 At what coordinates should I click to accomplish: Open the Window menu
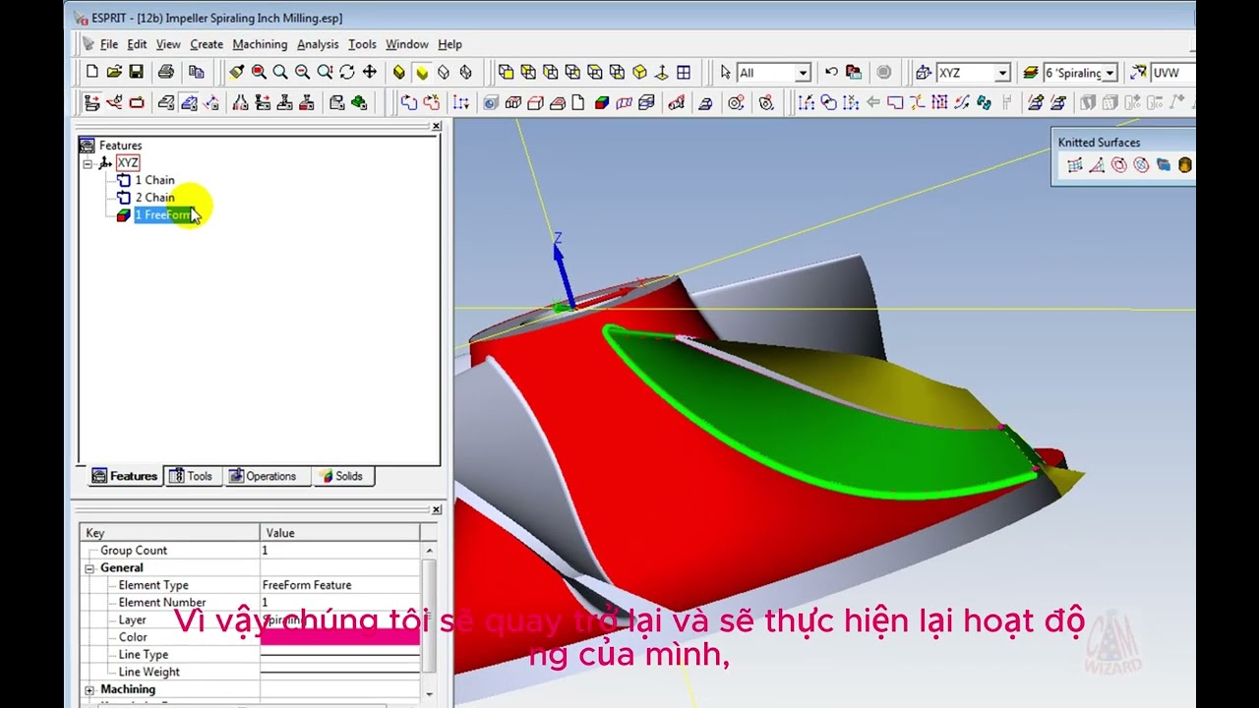pyautogui.click(x=406, y=44)
